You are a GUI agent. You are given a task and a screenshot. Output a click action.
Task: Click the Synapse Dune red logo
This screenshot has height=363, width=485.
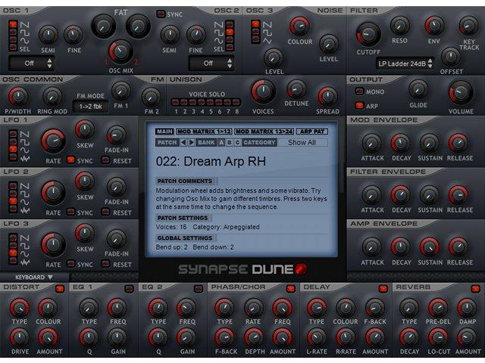pos(301,269)
